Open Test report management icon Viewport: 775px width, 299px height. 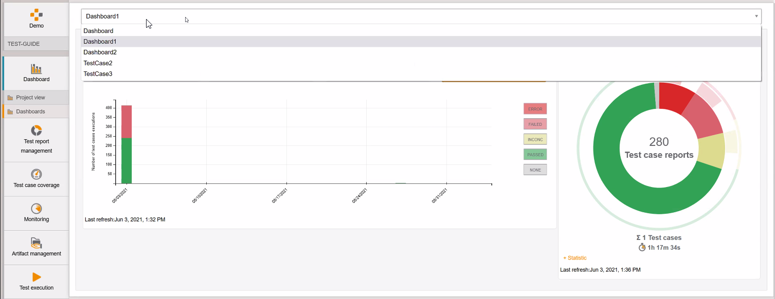click(x=37, y=130)
